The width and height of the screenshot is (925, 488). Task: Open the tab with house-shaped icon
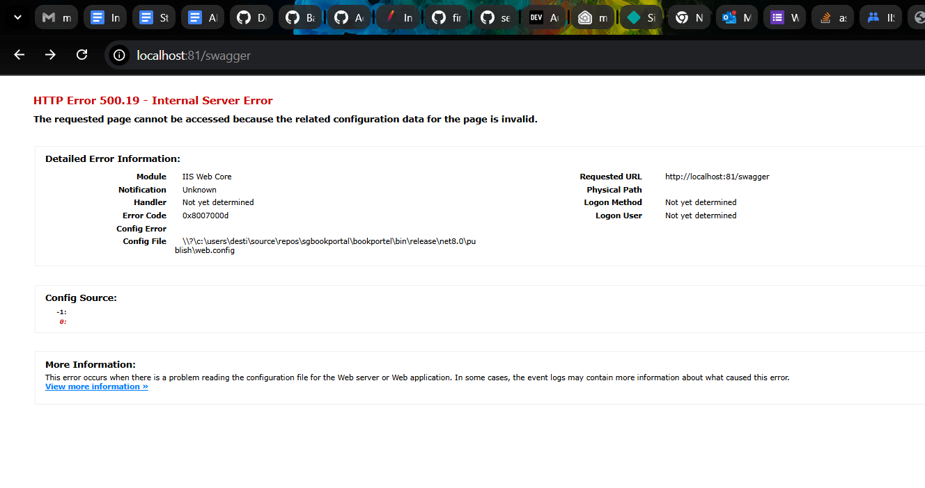click(x=593, y=17)
